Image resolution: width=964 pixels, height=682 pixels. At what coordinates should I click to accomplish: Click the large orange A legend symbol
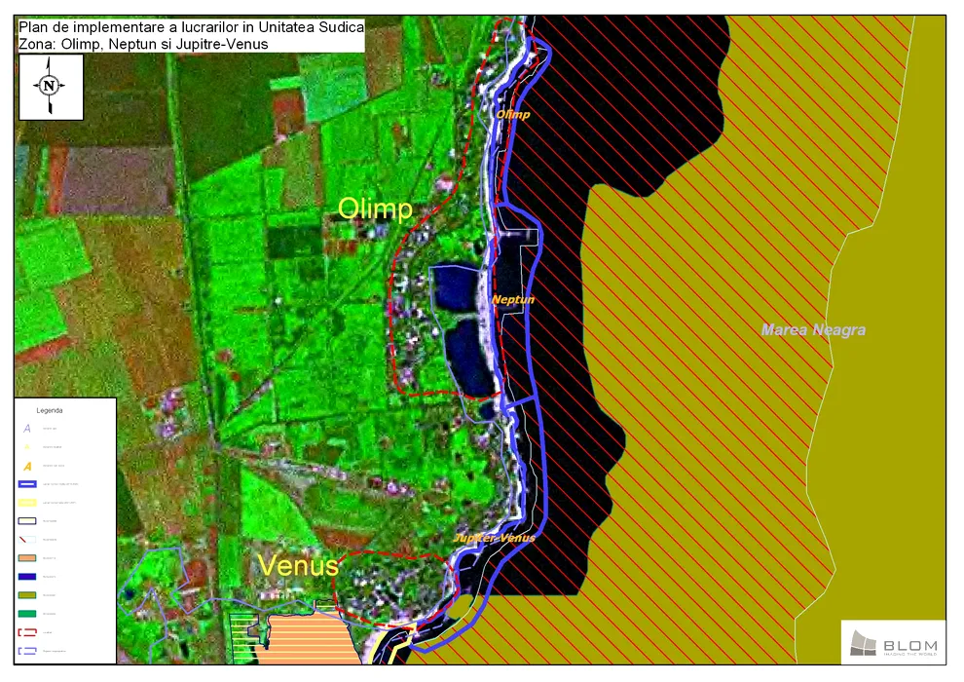tap(28, 466)
